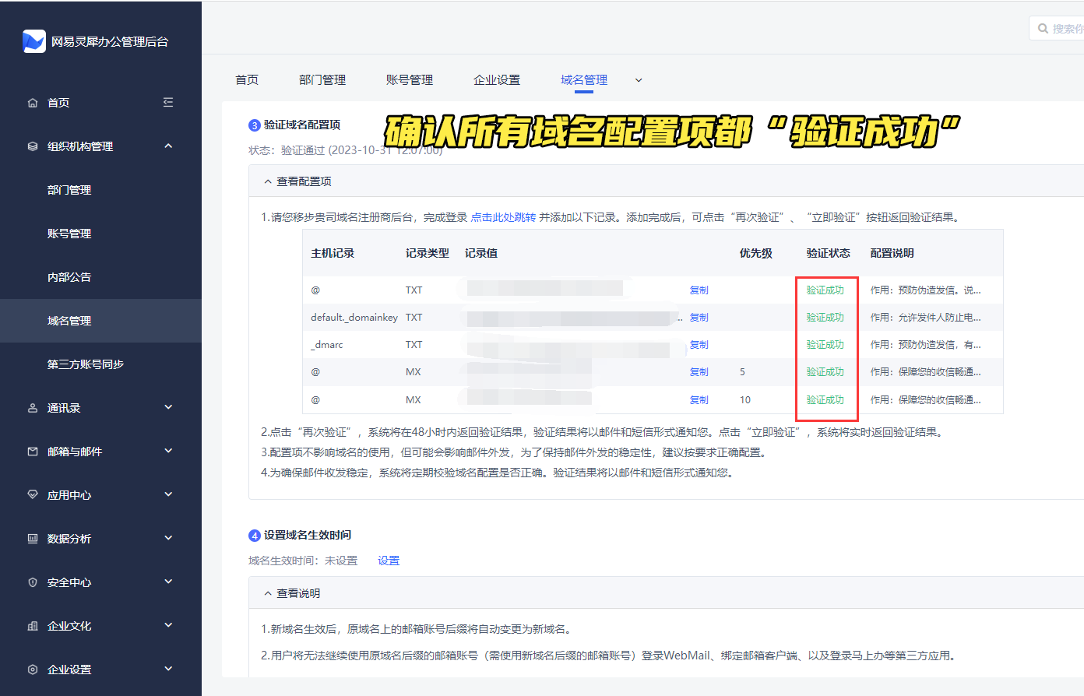
Task: Copy the @ TXT record value
Action: coord(699,290)
